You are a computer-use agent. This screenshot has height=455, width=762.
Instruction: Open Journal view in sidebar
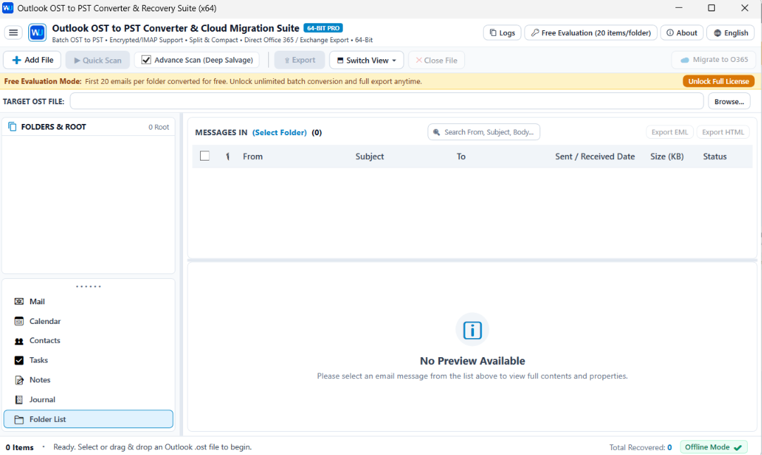(89, 399)
